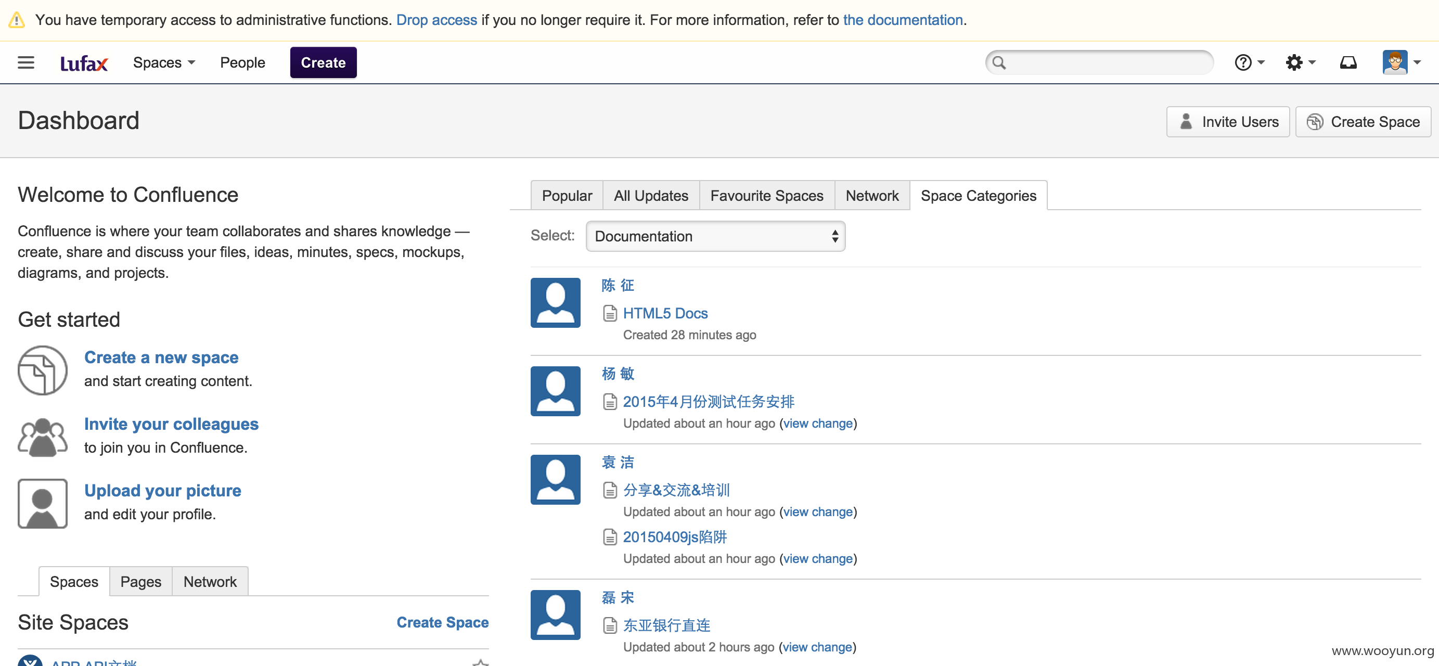This screenshot has height=666, width=1439.
Task: Open the documentation link in banner
Action: [903, 20]
